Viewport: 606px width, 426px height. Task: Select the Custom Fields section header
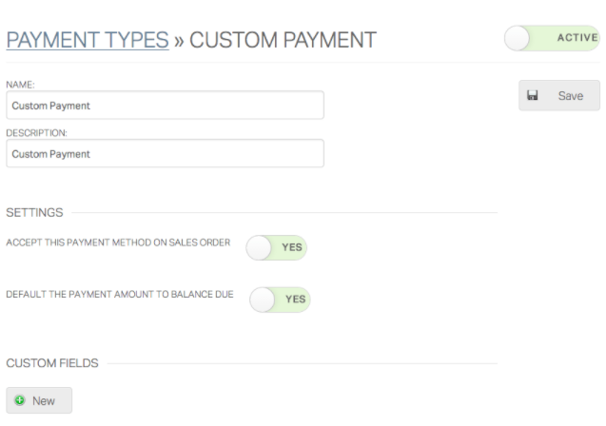52,363
